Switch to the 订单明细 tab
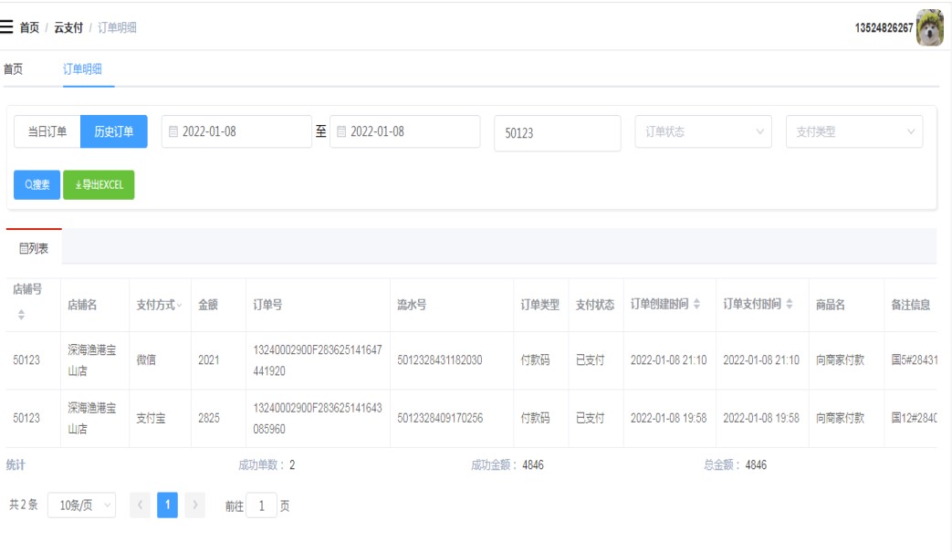Screen dimensions: 952x552 (x=82, y=69)
